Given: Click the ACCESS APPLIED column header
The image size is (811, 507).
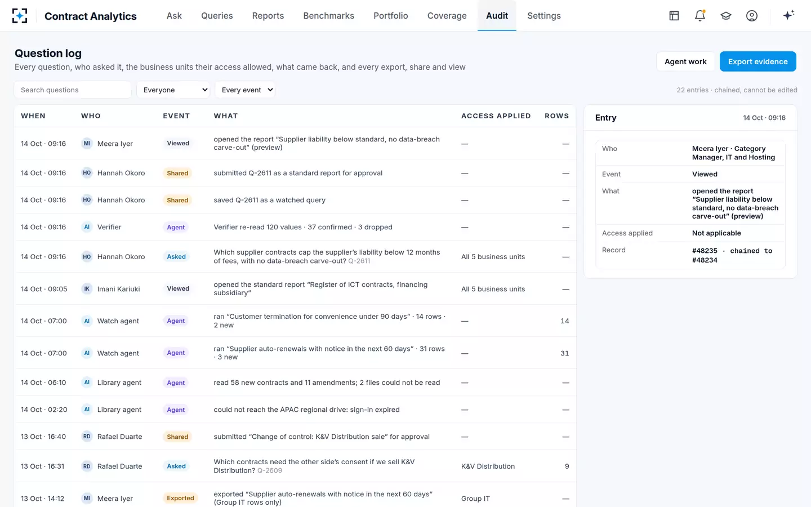Looking at the screenshot, I should coord(496,116).
